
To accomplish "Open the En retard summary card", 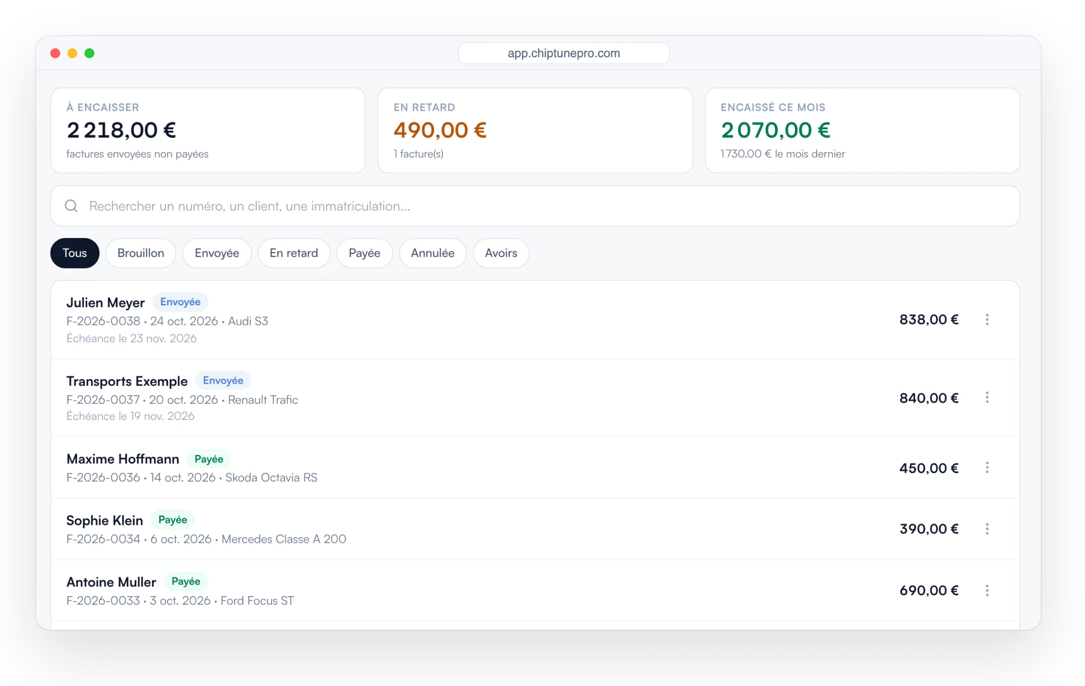I will click(x=535, y=131).
